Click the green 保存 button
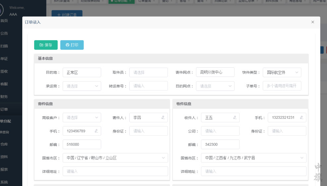This screenshot has height=186, width=327. click(x=46, y=45)
